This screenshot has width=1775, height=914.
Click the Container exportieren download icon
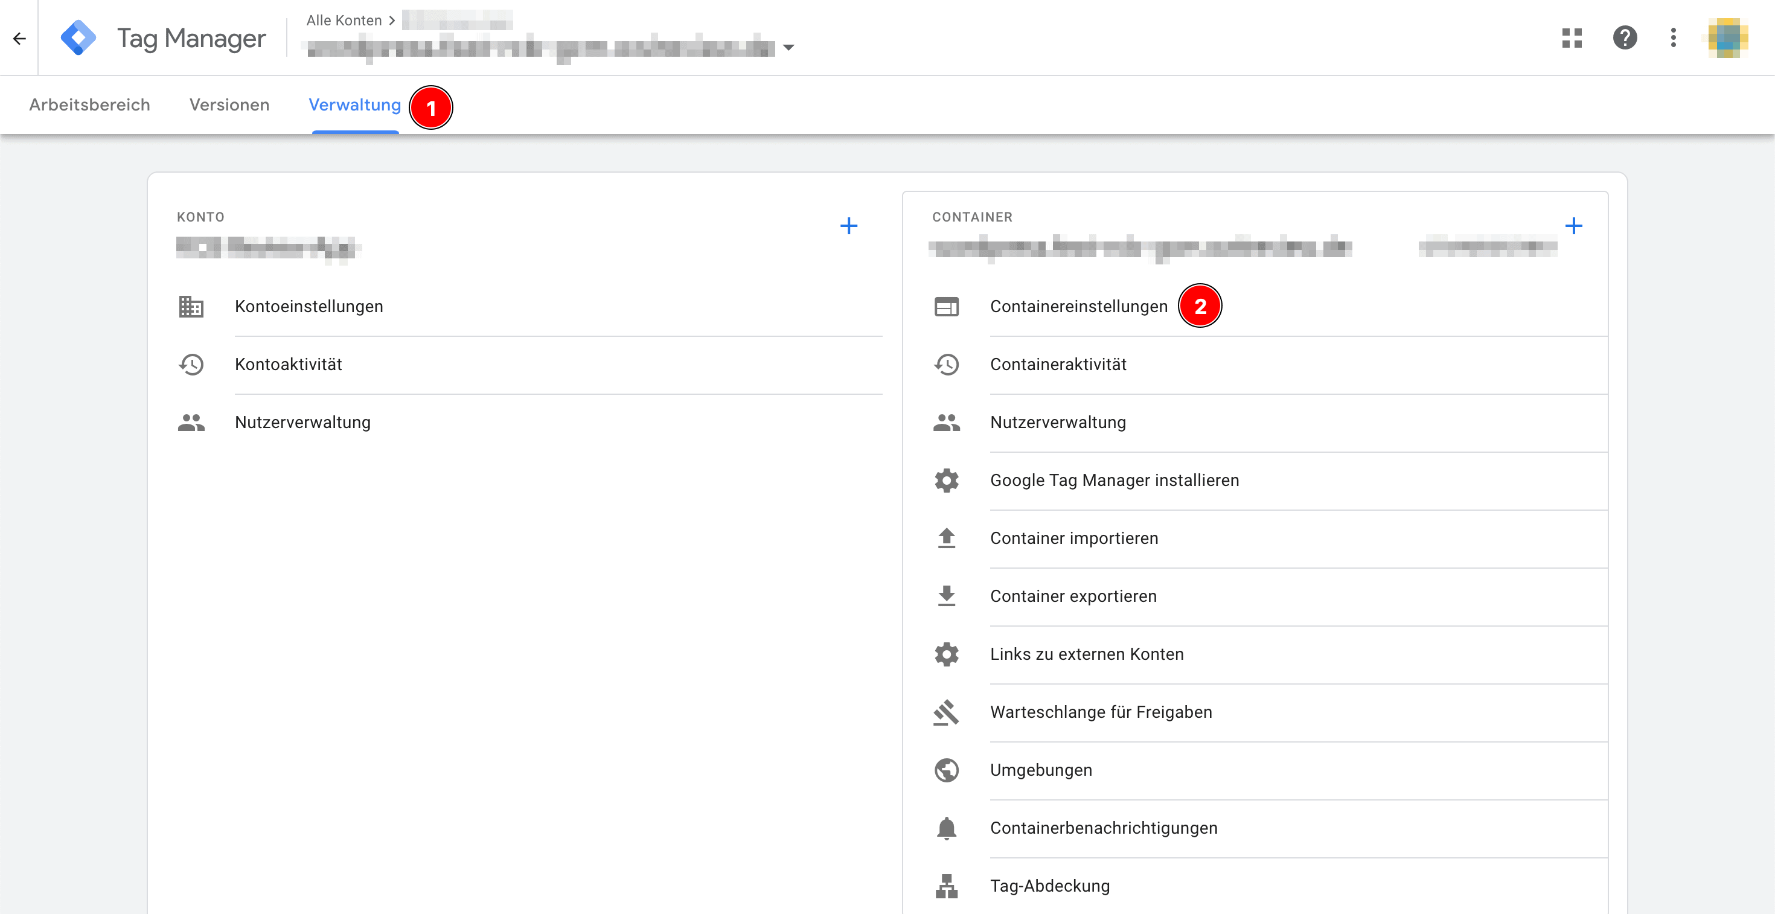coord(946,596)
